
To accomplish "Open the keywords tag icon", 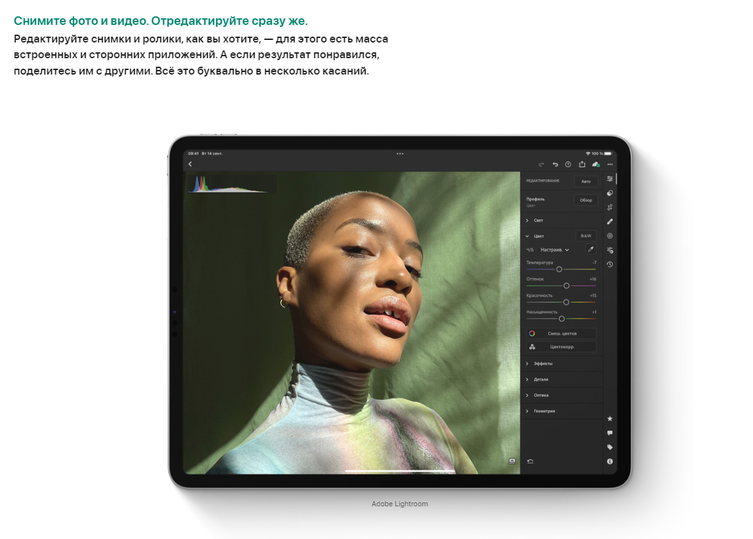I will pos(610,447).
